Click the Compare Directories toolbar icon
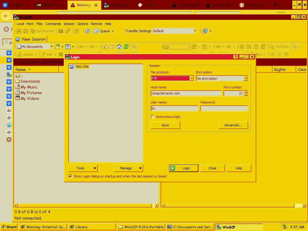The height and width of the screenshot is (231, 308). tap(19, 31)
